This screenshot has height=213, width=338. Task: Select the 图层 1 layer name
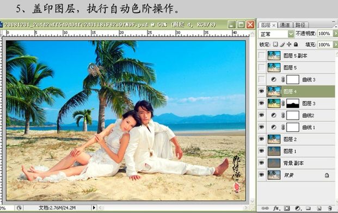tap(290, 151)
